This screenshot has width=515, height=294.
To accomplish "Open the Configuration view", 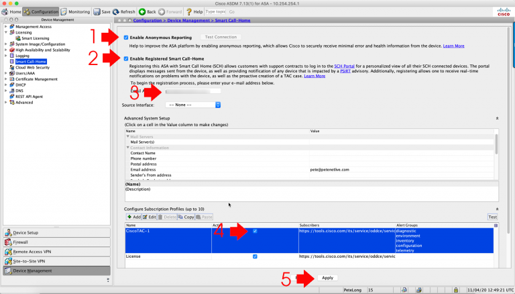I will (x=41, y=11).
